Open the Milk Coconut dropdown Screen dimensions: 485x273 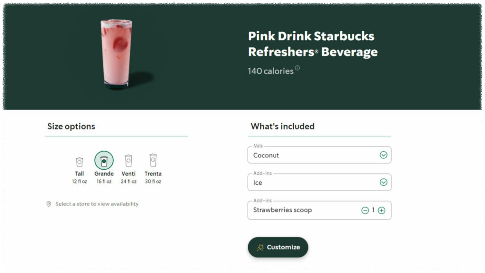pos(319,155)
